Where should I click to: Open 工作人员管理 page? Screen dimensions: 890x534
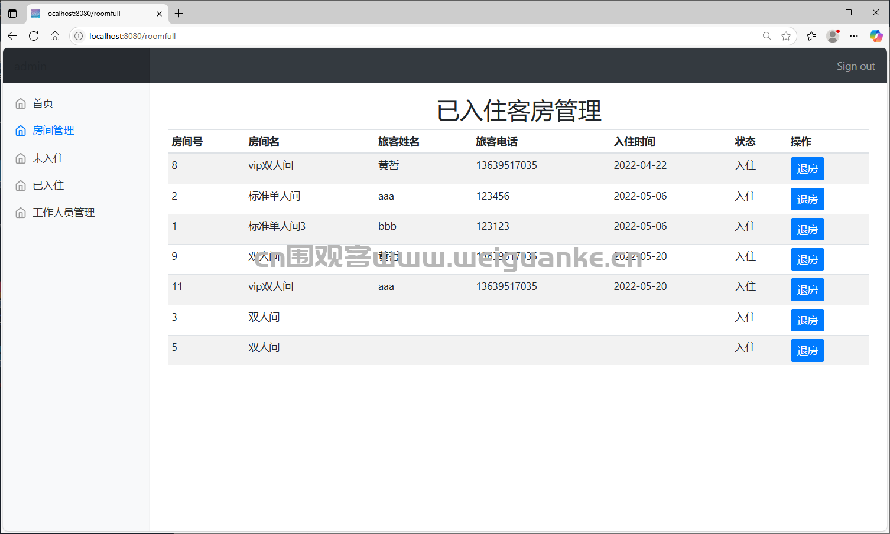click(x=63, y=212)
